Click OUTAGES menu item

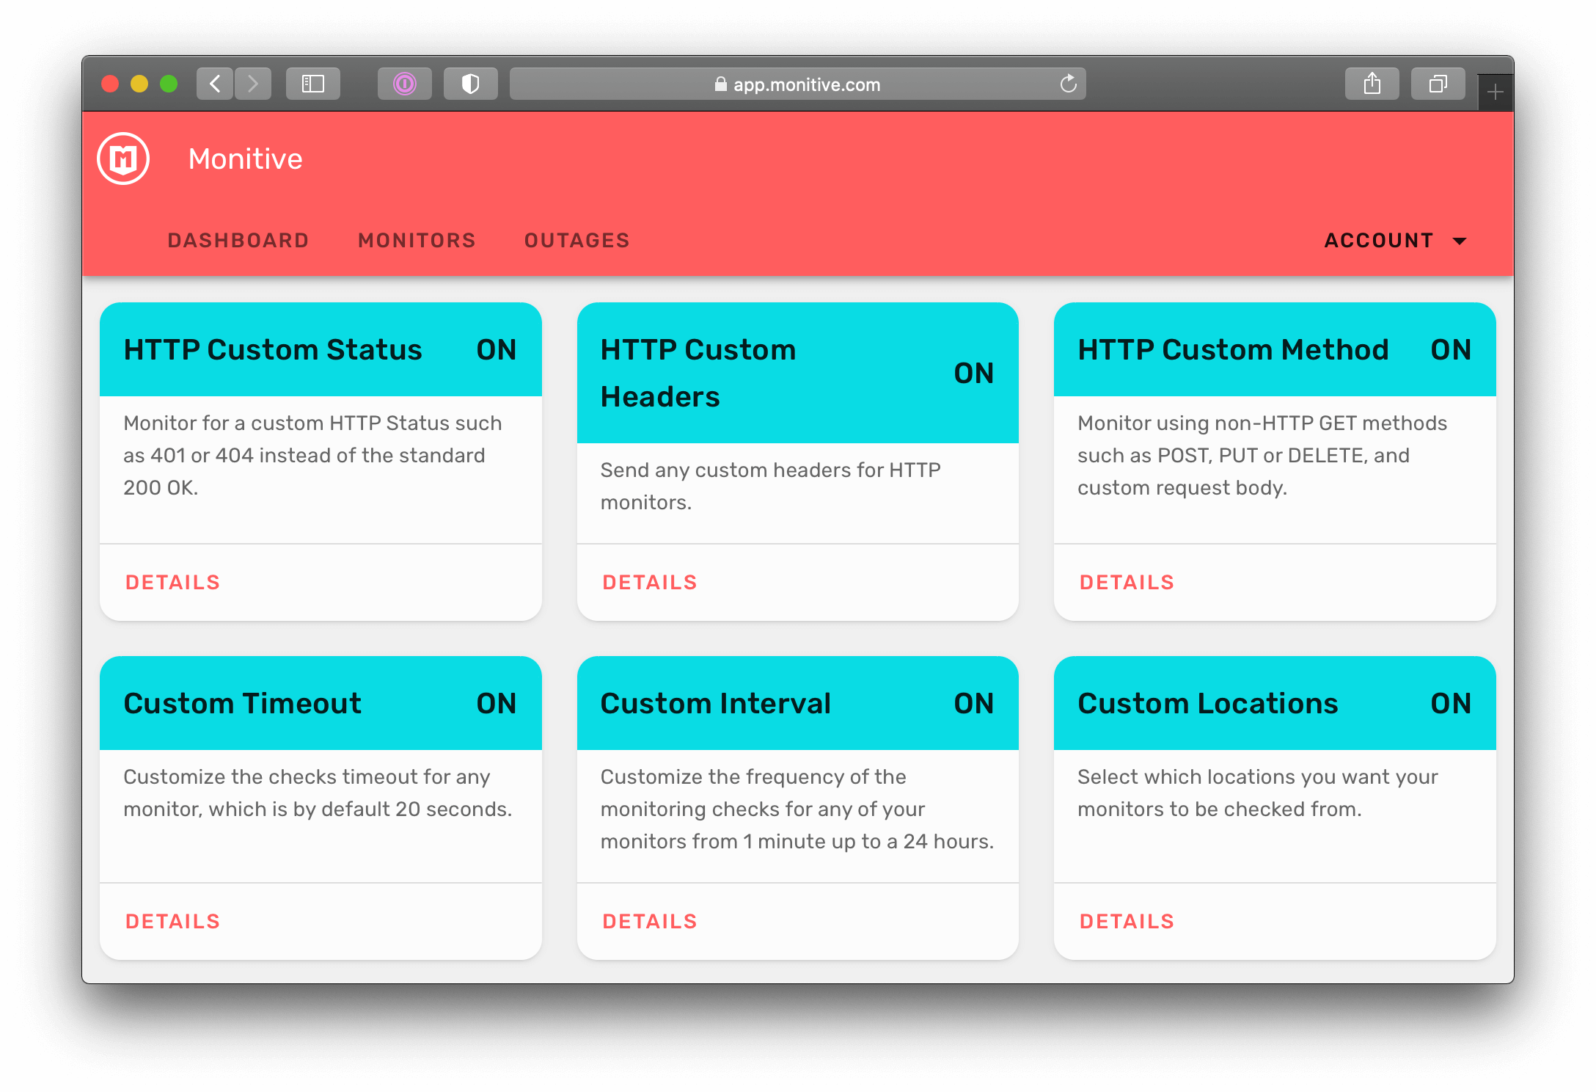(576, 239)
